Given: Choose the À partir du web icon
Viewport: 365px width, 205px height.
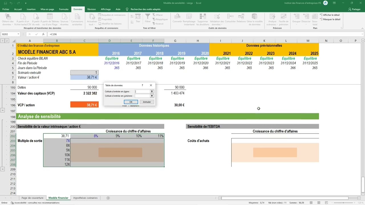Looking at the screenshot, I should [x=36, y=17].
